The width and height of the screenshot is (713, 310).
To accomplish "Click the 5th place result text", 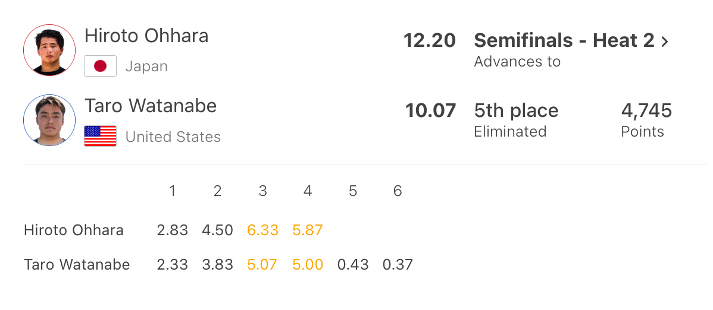I will tap(516, 110).
